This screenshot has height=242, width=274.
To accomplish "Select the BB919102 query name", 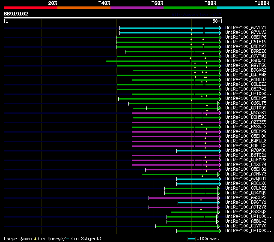I will (x=16, y=14).
